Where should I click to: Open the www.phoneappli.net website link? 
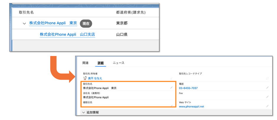[192, 107]
